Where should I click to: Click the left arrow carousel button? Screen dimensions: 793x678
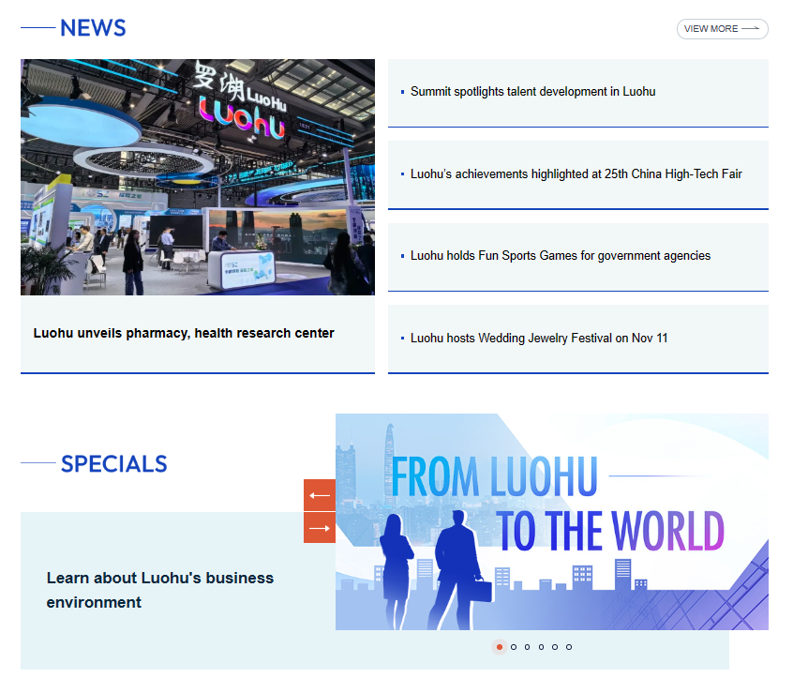pyautogui.click(x=319, y=495)
